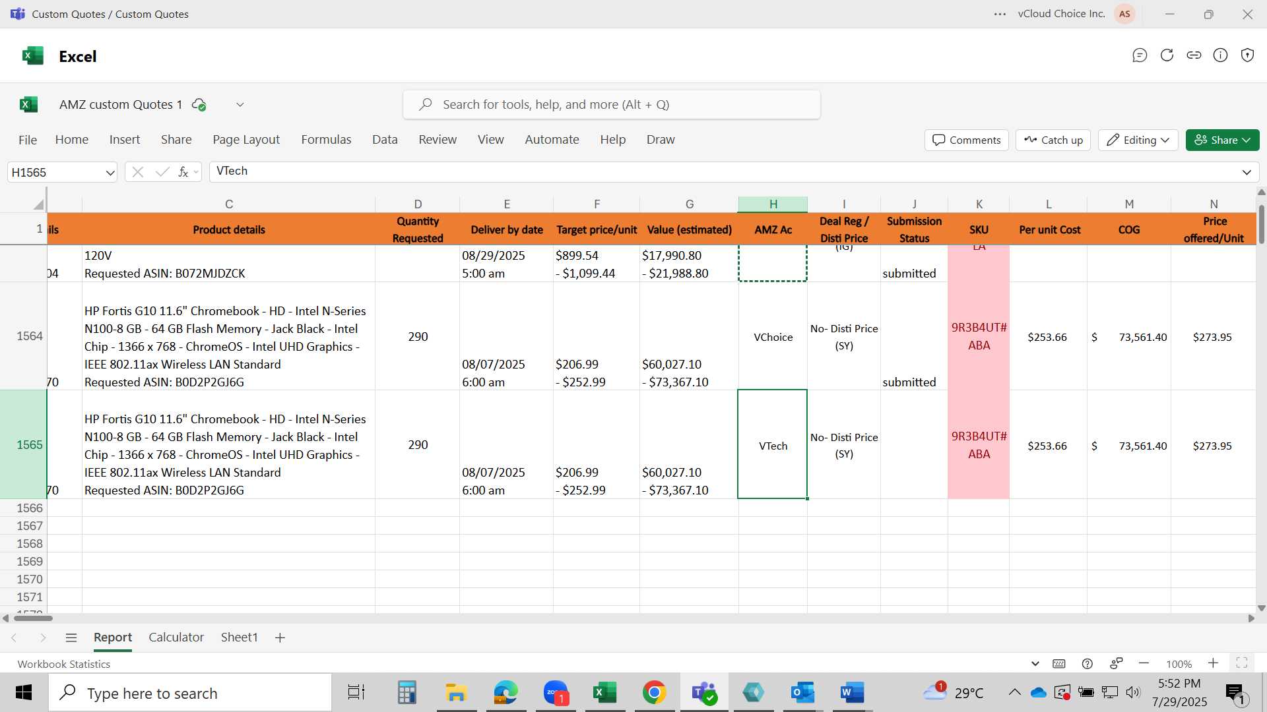
Task: Open the File menu
Action: pos(28,140)
